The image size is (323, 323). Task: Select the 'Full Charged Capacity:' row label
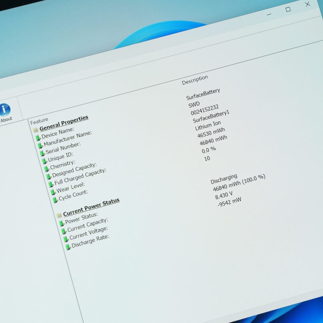[80, 177]
